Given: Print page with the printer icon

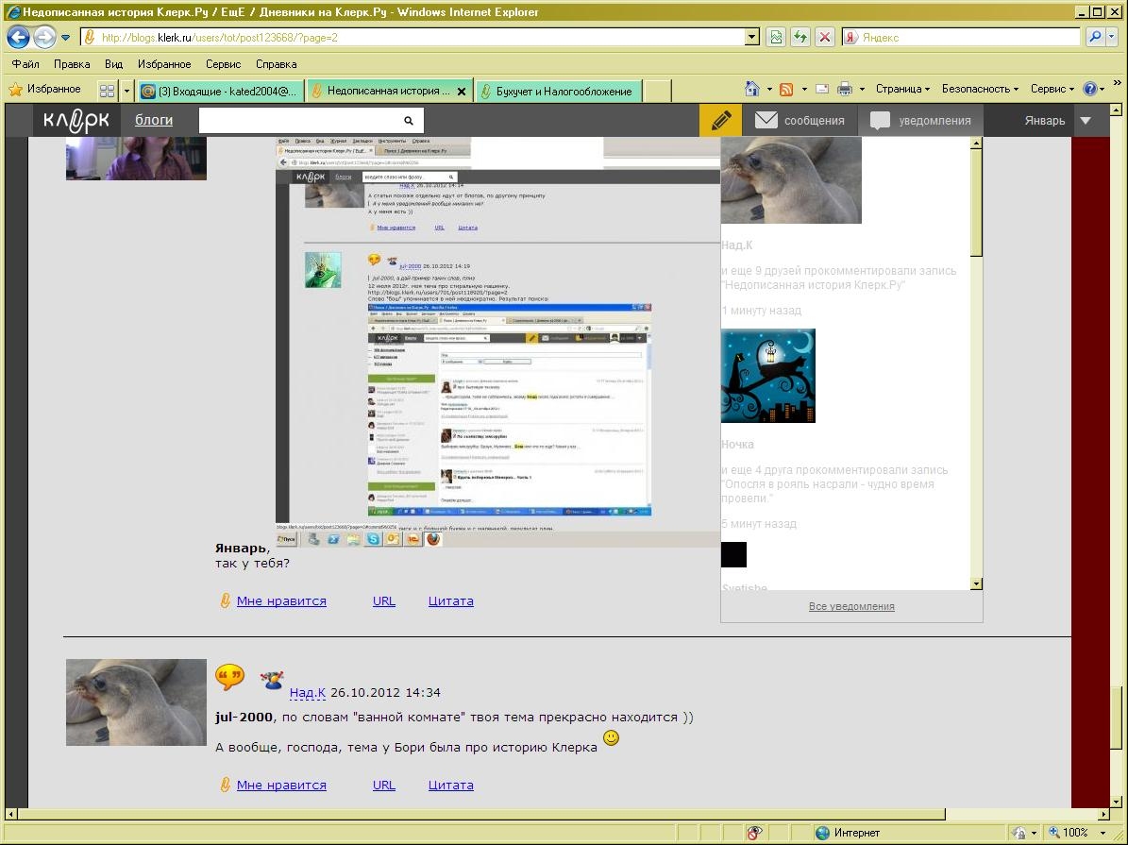Looking at the screenshot, I should click(845, 90).
